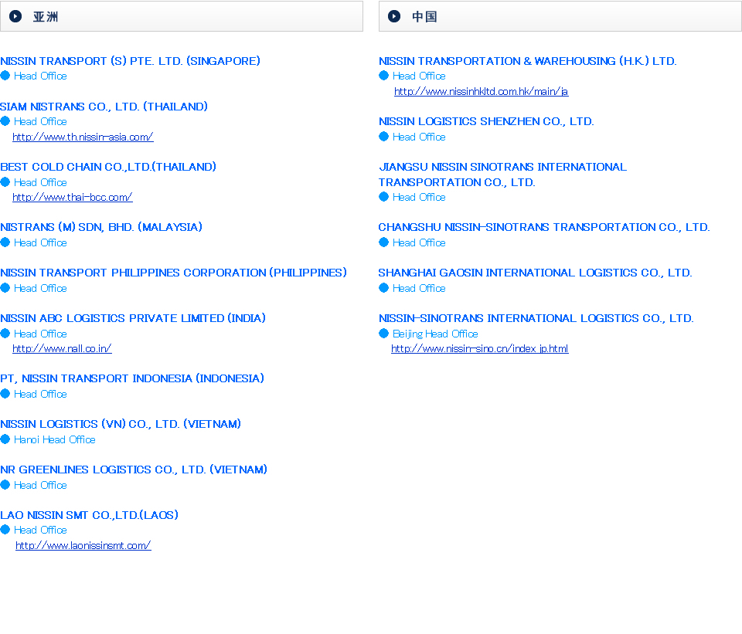This screenshot has height=634, width=742.
Task: Open NR Greenlines Logistics Vietnam entry
Action: (x=134, y=470)
